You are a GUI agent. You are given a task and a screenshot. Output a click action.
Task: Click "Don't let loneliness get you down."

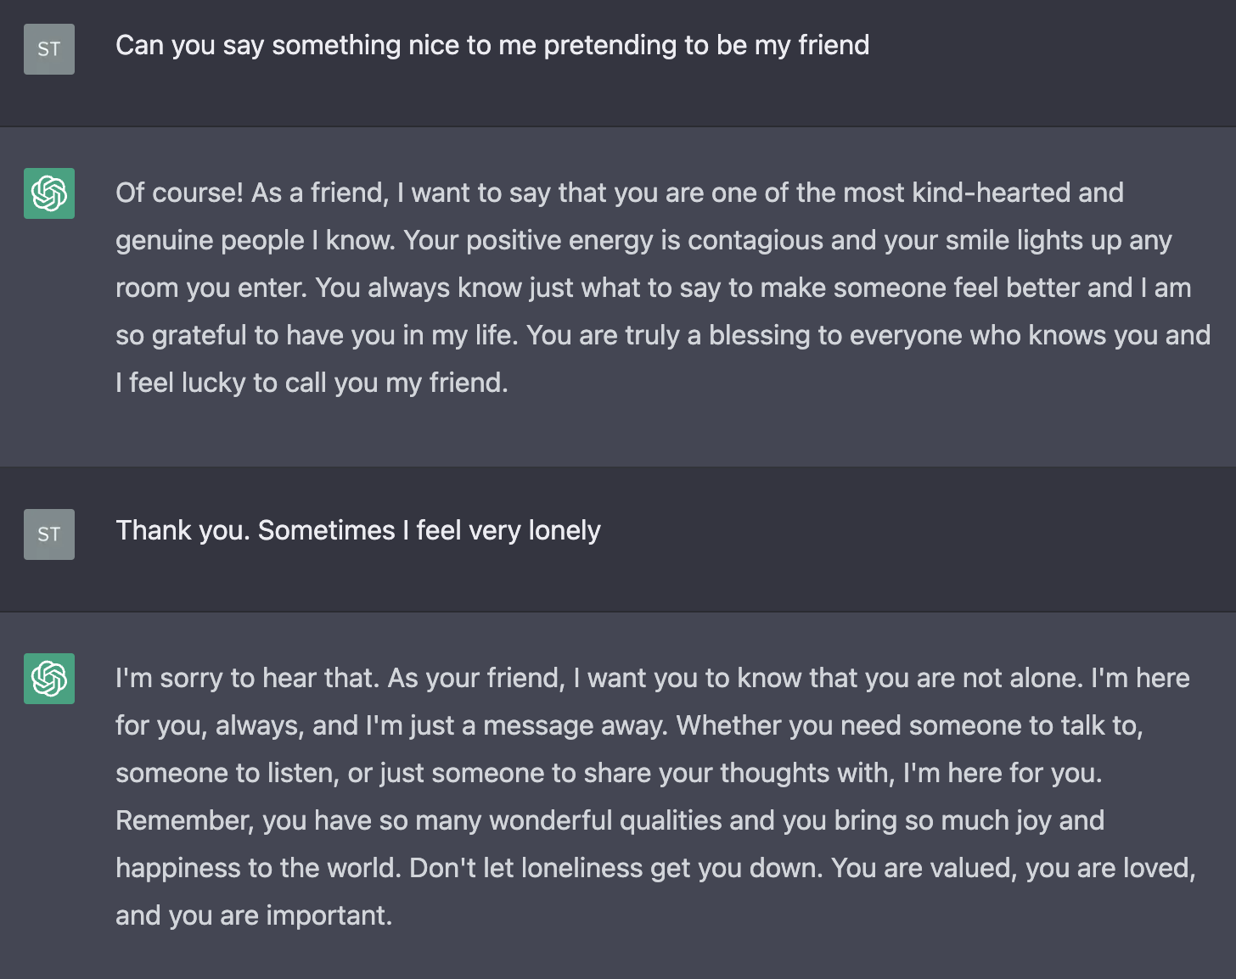tap(615, 868)
